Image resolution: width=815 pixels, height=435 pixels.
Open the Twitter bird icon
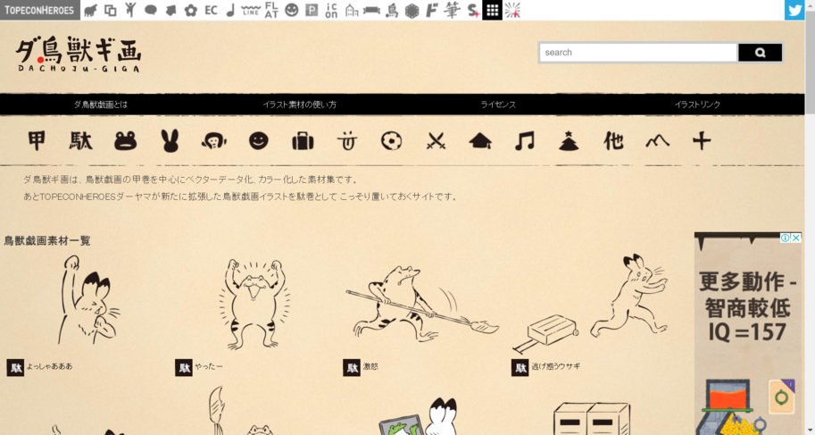pos(794,10)
